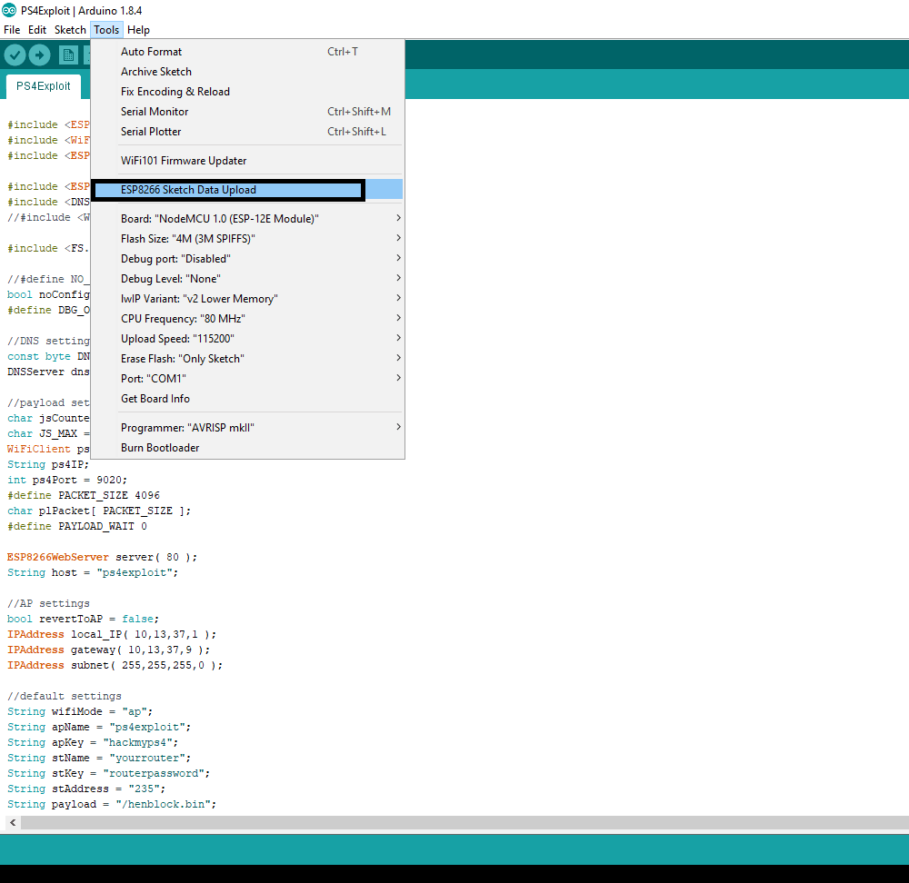Image resolution: width=909 pixels, height=883 pixels.
Task: Expand the Port COM1 submenu
Action: point(247,378)
